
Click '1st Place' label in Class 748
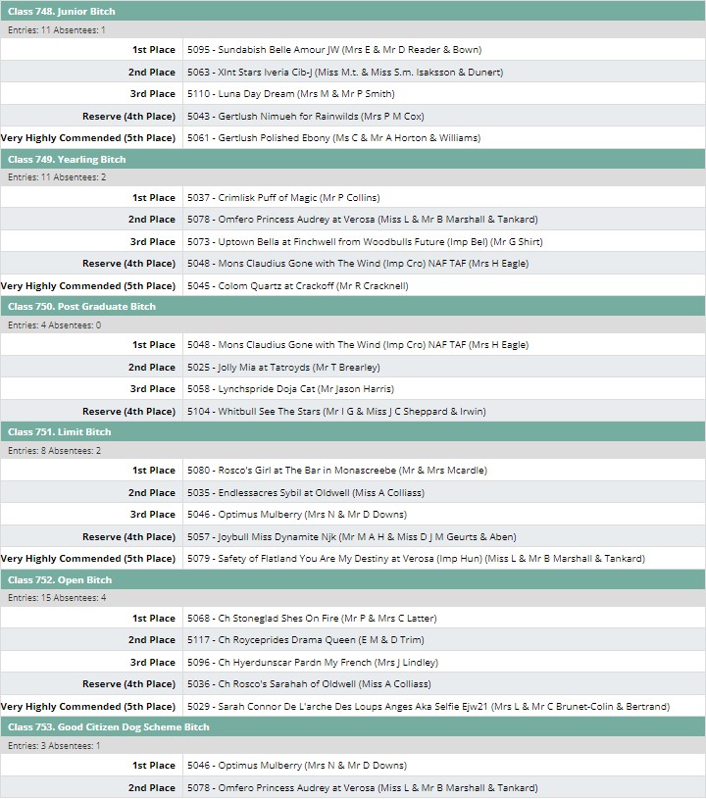[154, 50]
